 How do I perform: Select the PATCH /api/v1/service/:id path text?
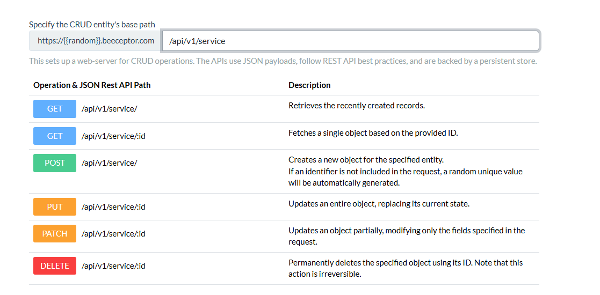pyautogui.click(x=113, y=234)
